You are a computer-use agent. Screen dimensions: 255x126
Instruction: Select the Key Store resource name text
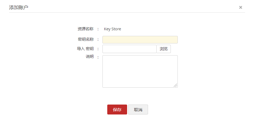(x=112, y=29)
